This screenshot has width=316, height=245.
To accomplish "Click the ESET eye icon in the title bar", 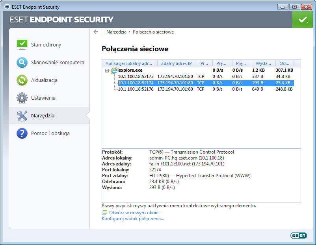I will coord(7,7).
